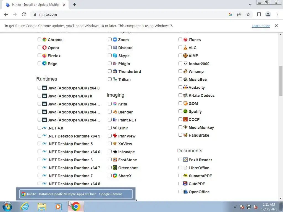Click the Foxit Reader icon
The height and width of the screenshot is (212, 283).
185,160
